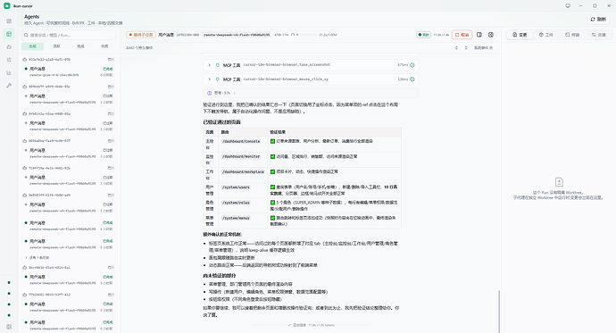Screen dimensions: 616x333
Task: Switch to the 失败 filter tab
Action: [x=104, y=46]
